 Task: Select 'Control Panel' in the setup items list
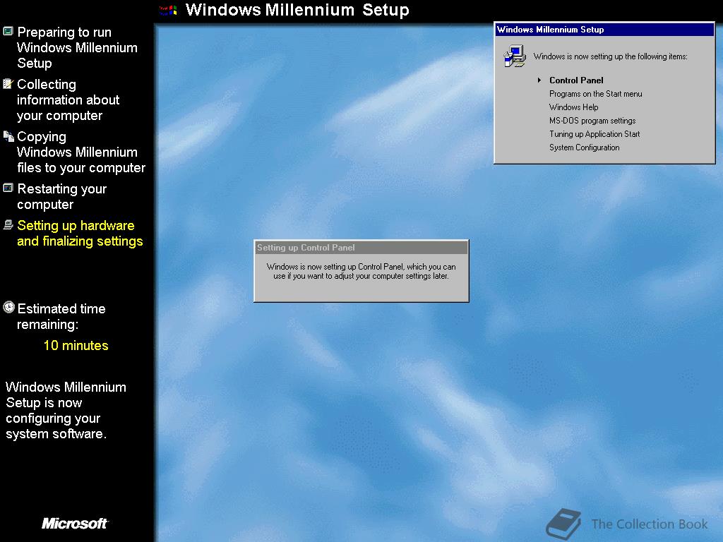pos(576,80)
